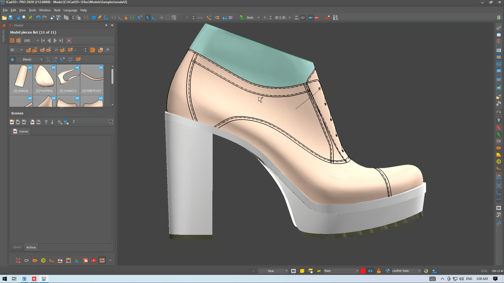Click the Save disk icon in toolbar
The height and width of the screenshot is (283, 504).
(10, 18)
